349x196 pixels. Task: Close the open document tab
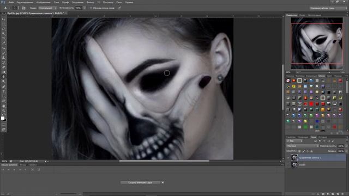tap(66, 13)
